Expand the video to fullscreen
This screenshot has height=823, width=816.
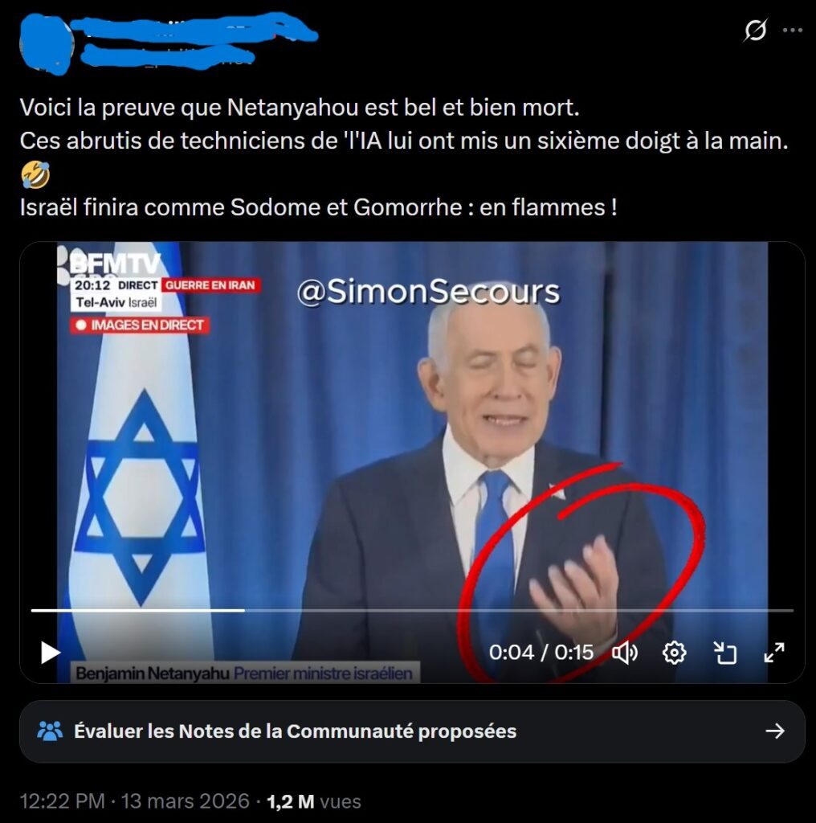[x=774, y=653]
